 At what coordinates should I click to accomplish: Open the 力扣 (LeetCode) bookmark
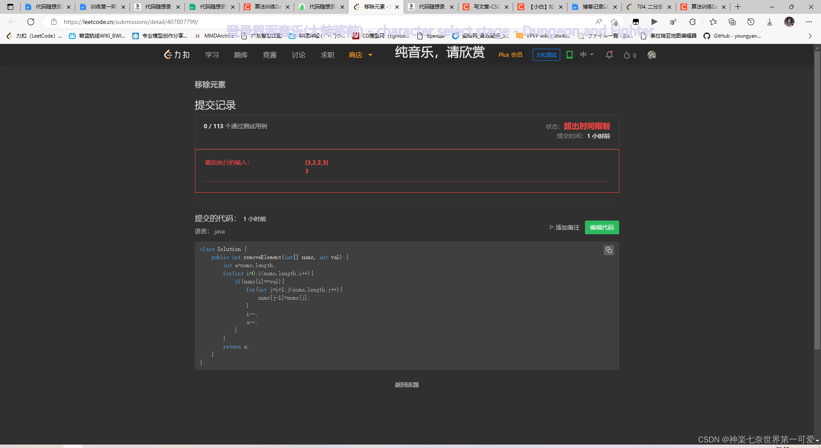(x=34, y=36)
